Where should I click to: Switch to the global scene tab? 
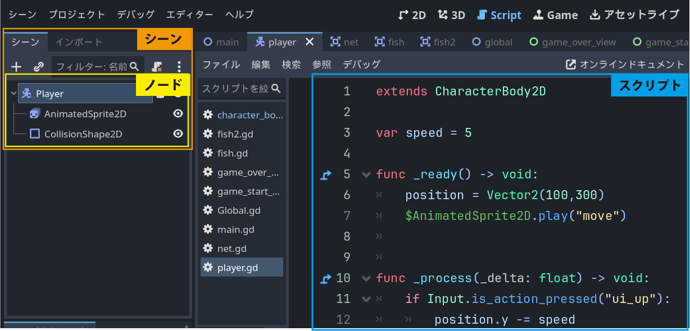[492, 42]
